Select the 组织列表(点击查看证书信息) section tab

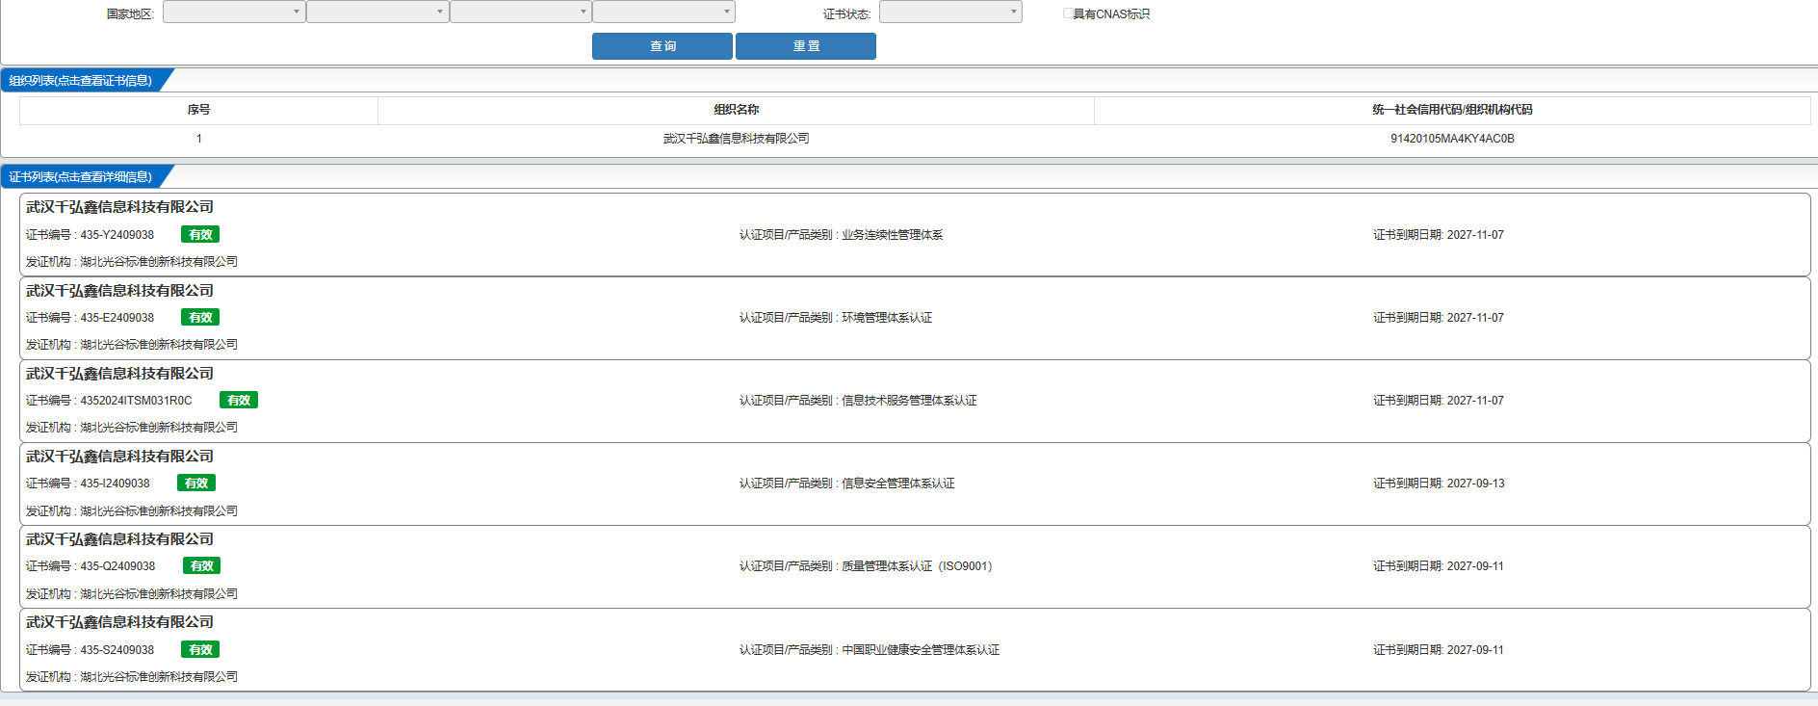pyautogui.click(x=81, y=80)
